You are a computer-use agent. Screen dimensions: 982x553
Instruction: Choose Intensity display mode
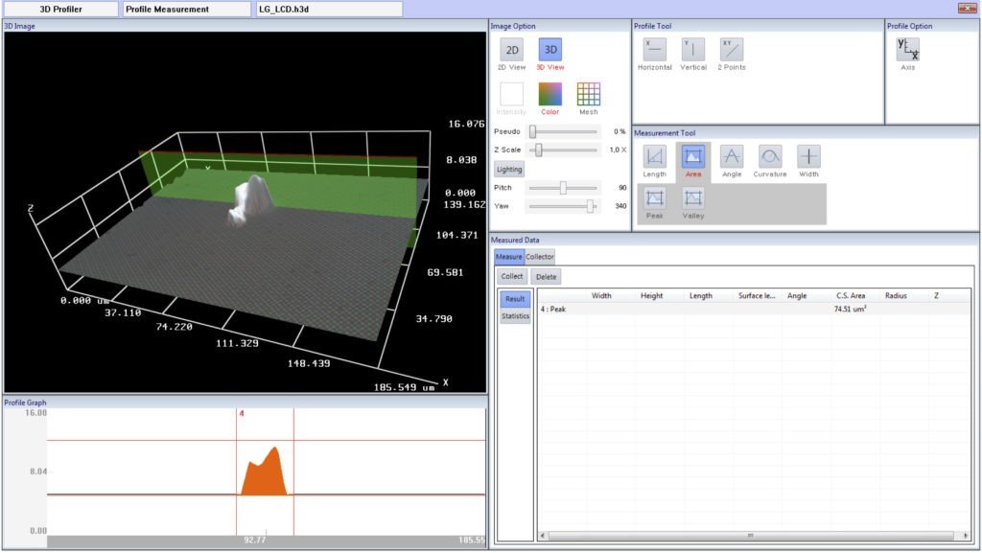pos(512,95)
